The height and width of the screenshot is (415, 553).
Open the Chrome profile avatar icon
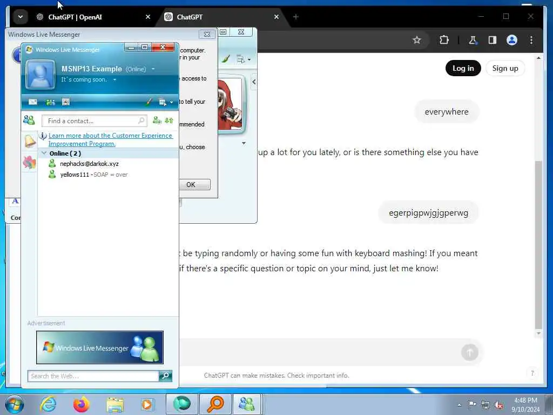[512, 40]
